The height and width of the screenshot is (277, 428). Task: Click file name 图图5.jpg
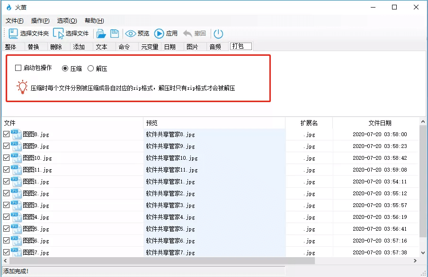36,229
